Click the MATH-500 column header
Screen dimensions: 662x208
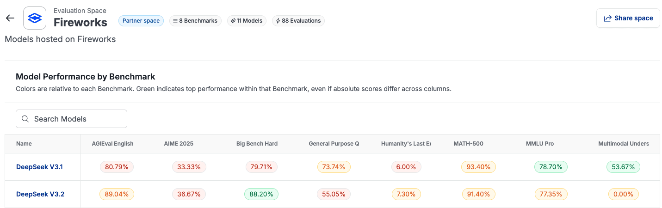pos(468,144)
